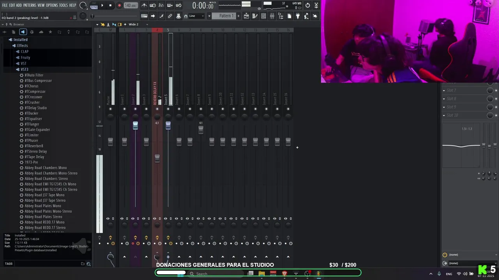
Task: Click the Stop button in transport
Action: point(110,5)
